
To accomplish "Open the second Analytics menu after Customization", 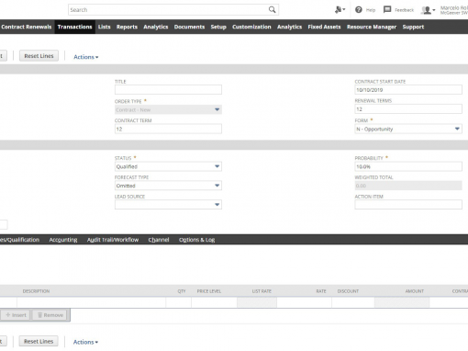I will (289, 27).
